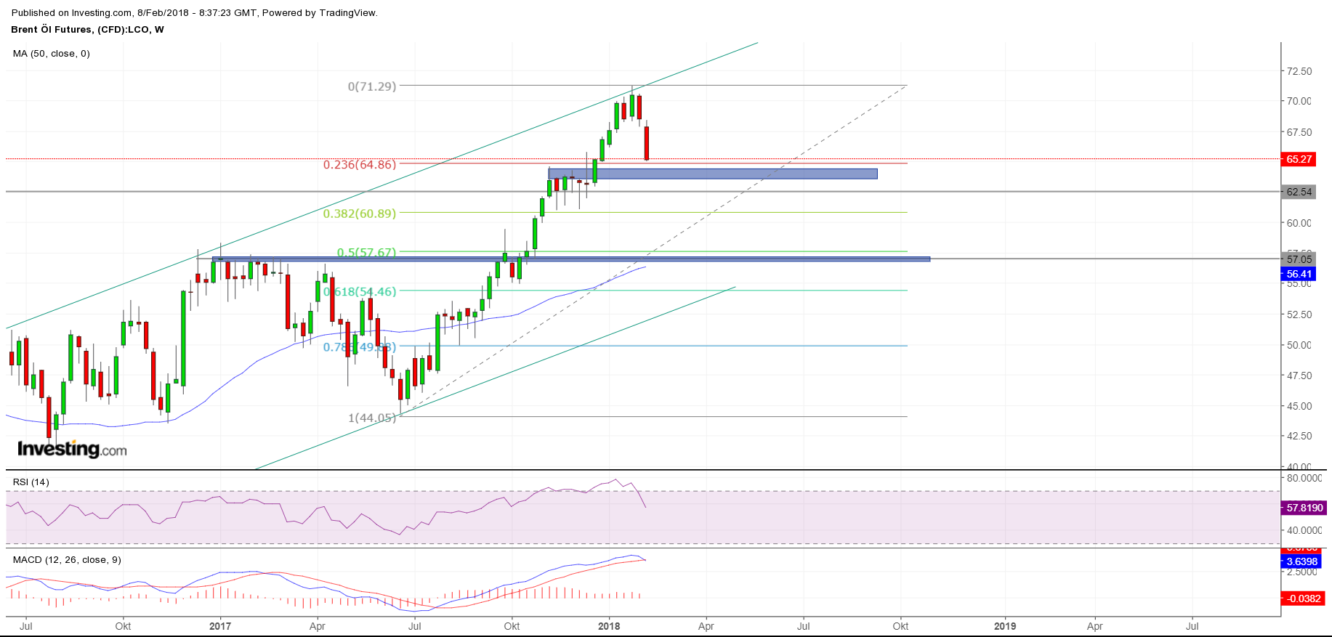Screen dimensions: 1332x637
Task: Click the 2019 label on time axis
Action: point(1005,626)
